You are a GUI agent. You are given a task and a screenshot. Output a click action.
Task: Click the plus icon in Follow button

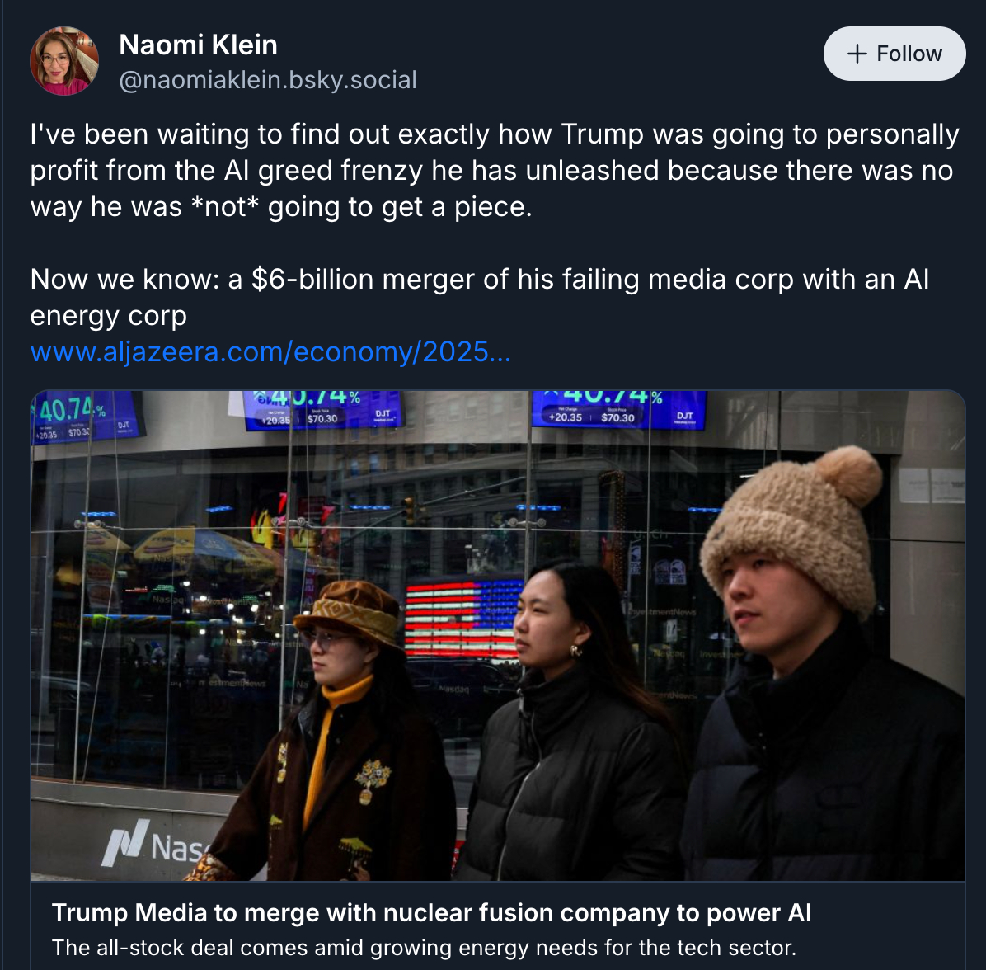pyautogui.click(x=857, y=54)
